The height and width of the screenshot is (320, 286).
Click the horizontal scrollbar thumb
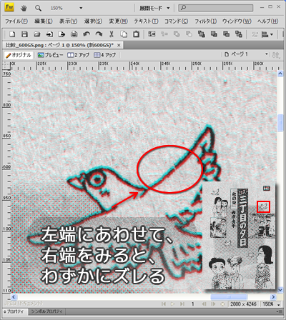click(229, 297)
